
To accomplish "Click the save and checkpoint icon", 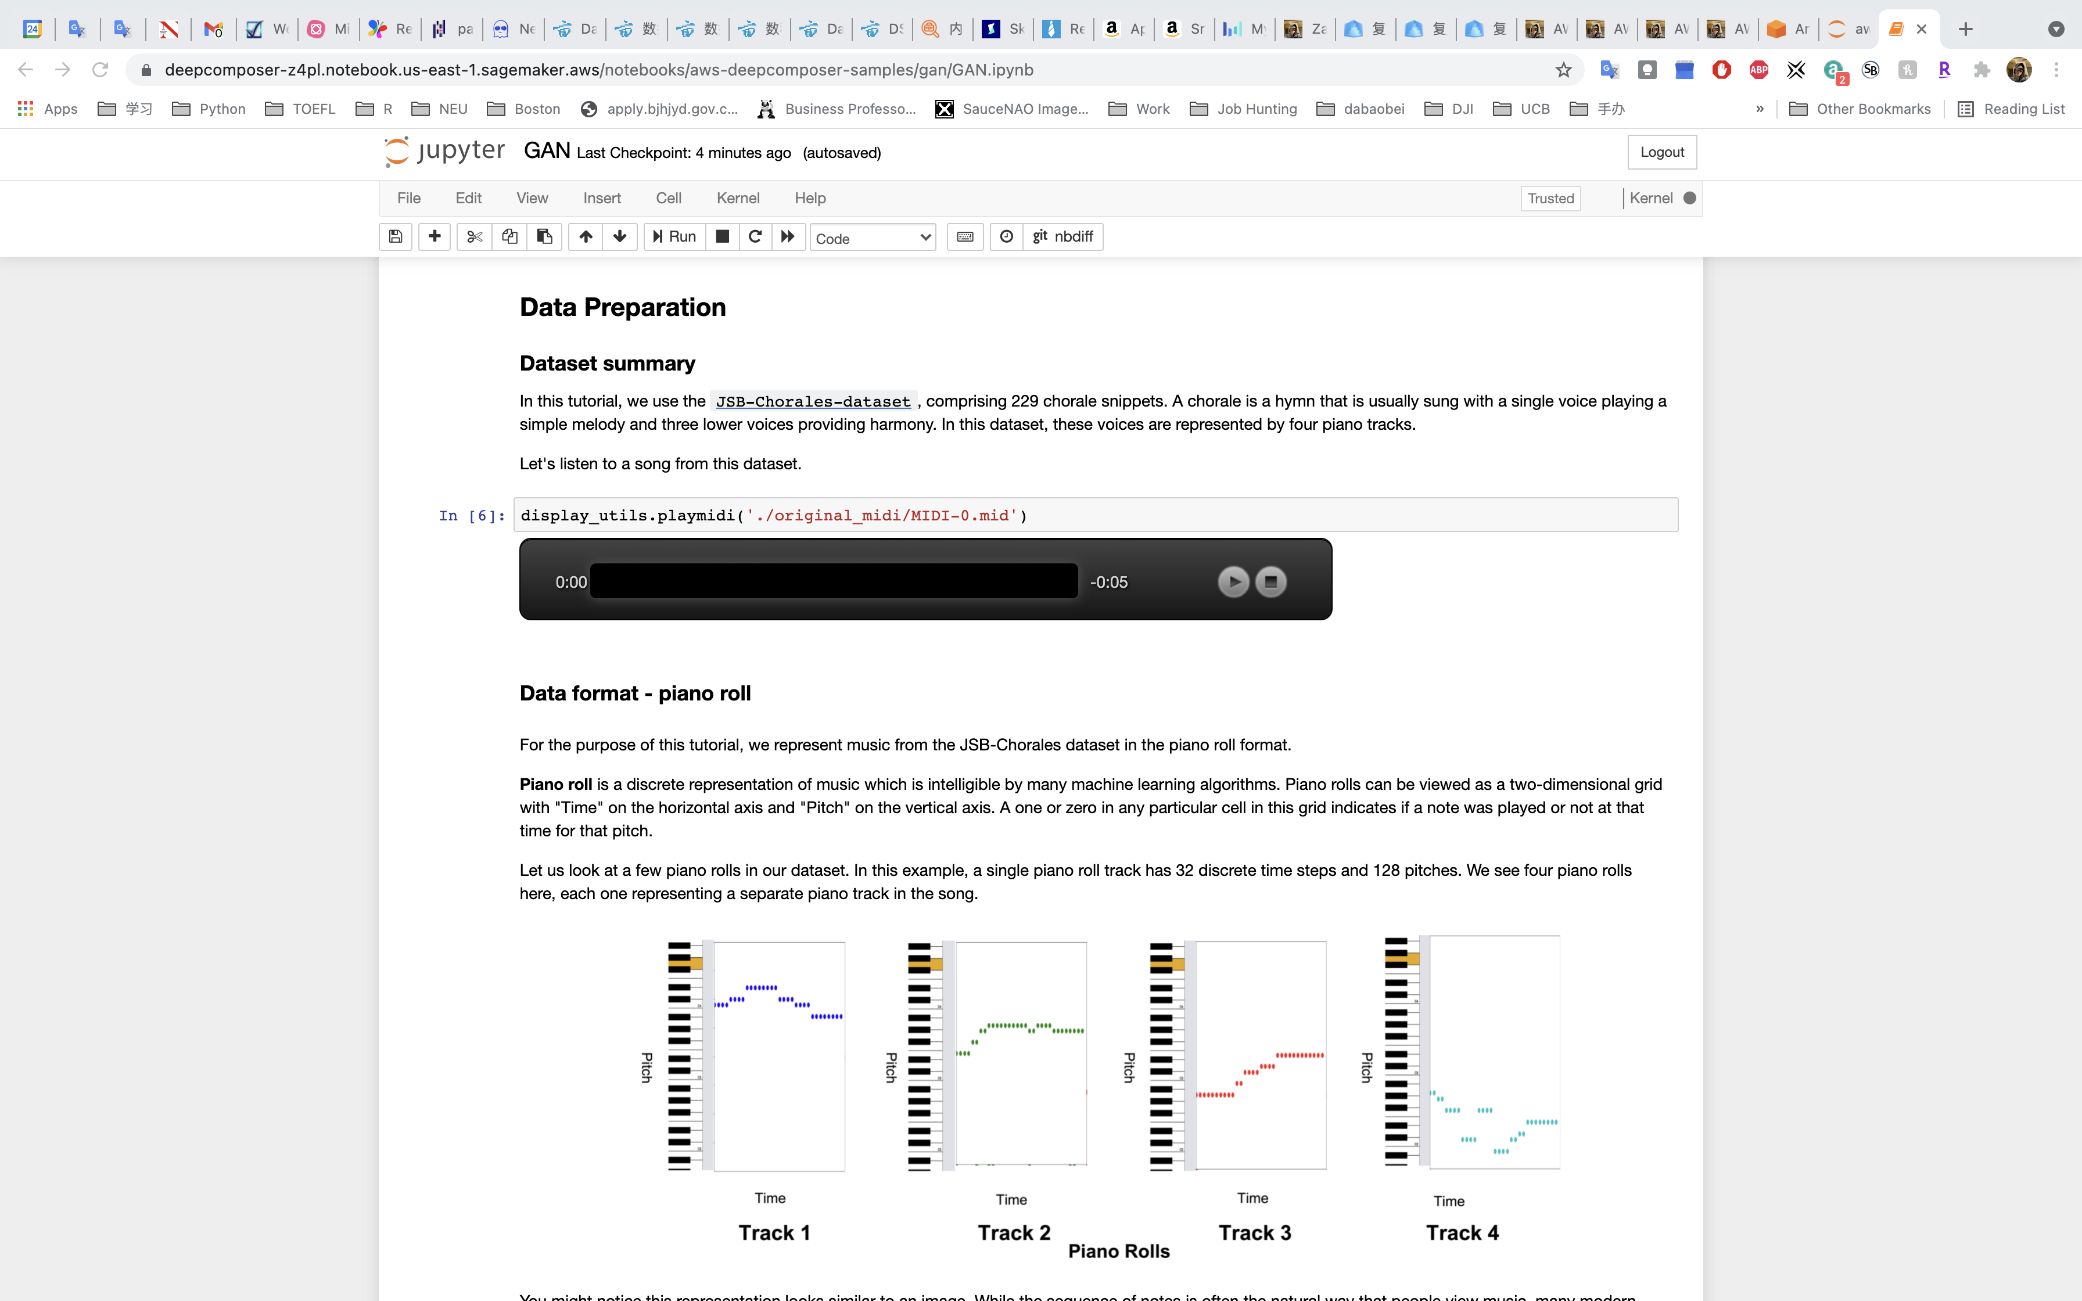I will point(395,236).
